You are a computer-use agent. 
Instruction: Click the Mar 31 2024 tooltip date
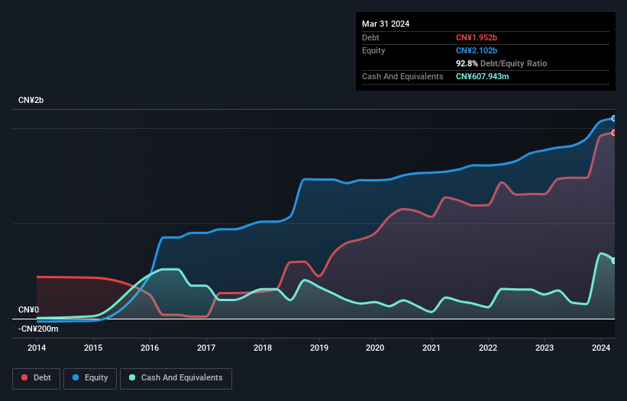386,24
